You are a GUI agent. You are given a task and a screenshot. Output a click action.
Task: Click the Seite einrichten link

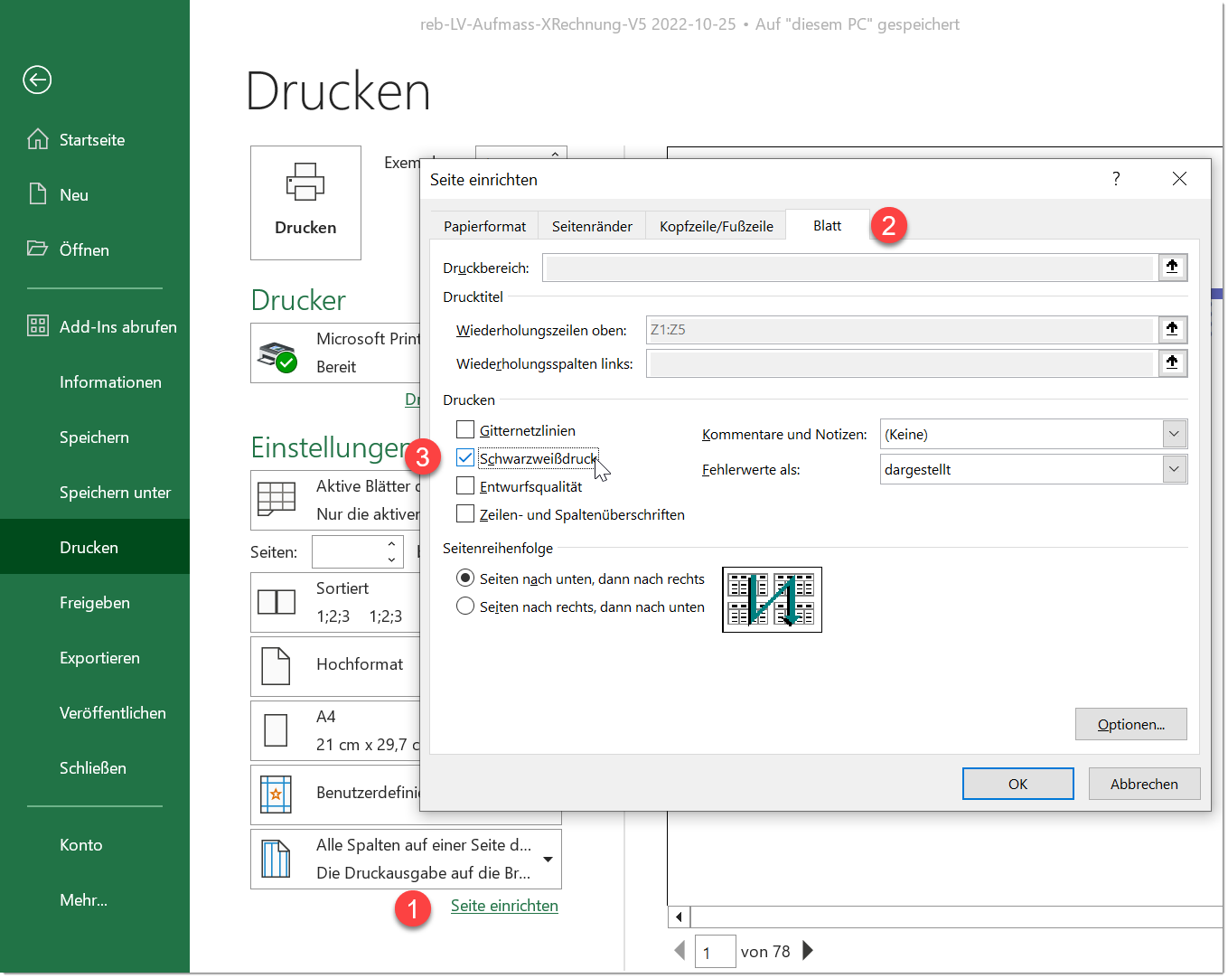pyautogui.click(x=504, y=906)
